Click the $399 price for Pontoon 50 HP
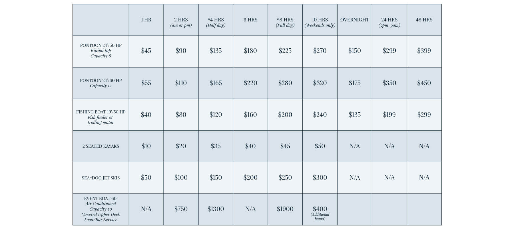The height and width of the screenshot is (230, 514). (424, 51)
